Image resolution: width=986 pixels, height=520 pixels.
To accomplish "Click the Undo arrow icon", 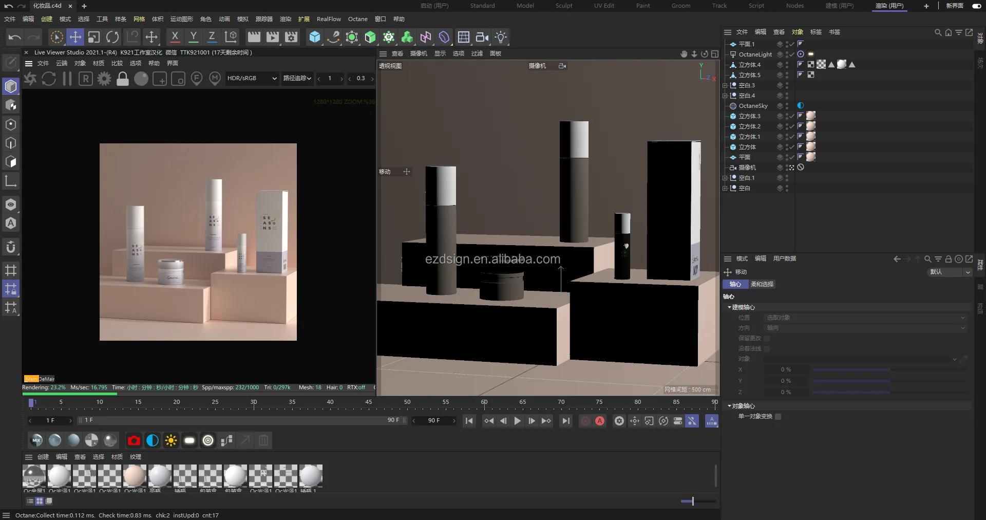I will click(x=15, y=37).
